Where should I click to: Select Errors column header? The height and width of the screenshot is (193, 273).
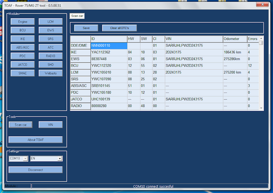253,39
